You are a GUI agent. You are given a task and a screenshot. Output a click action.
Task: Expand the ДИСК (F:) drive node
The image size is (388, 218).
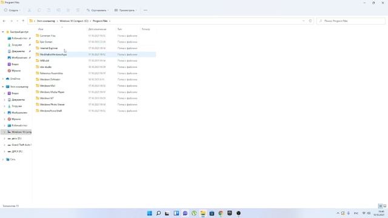(x=4, y=151)
